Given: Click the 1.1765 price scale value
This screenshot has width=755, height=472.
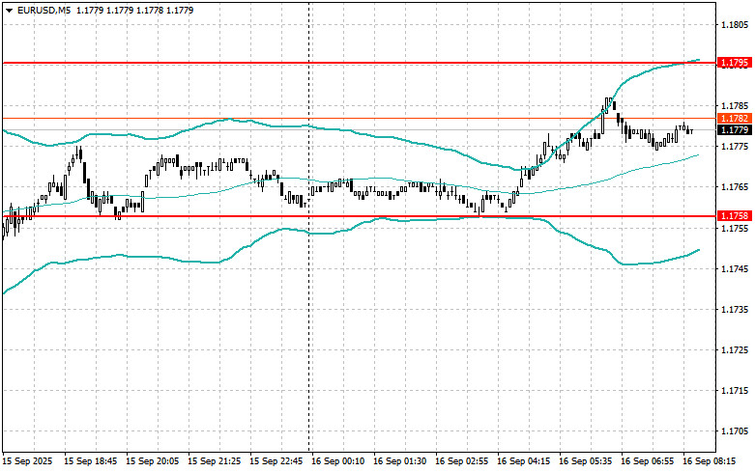Looking at the screenshot, I should coord(735,187).
